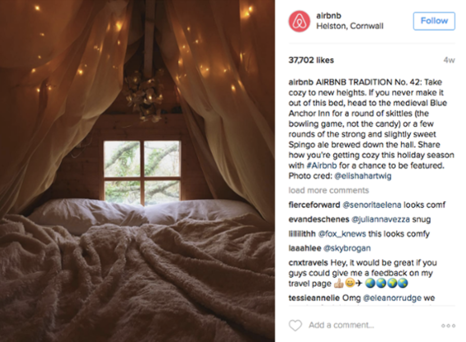466x342 pixels.
Task: Open the @juliannavezza mention
Action: point(381,219)
